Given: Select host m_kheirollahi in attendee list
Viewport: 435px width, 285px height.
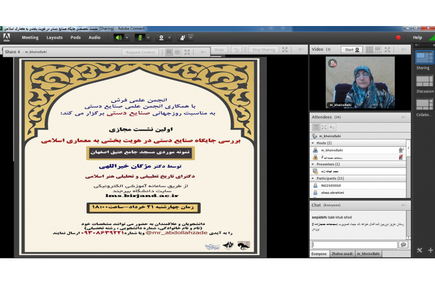Looking at the screenshot, I should click(x=358, y=150).
